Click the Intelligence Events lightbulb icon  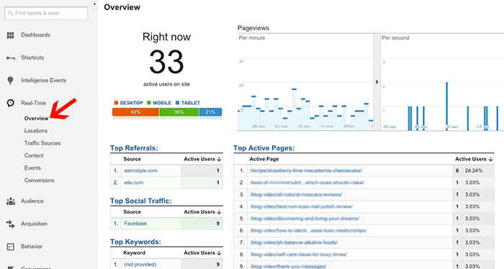[x=10, y=81]
